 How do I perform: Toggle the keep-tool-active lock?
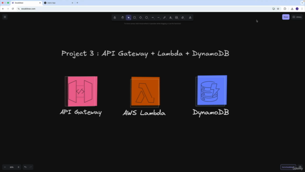click(x=115, y=18)
